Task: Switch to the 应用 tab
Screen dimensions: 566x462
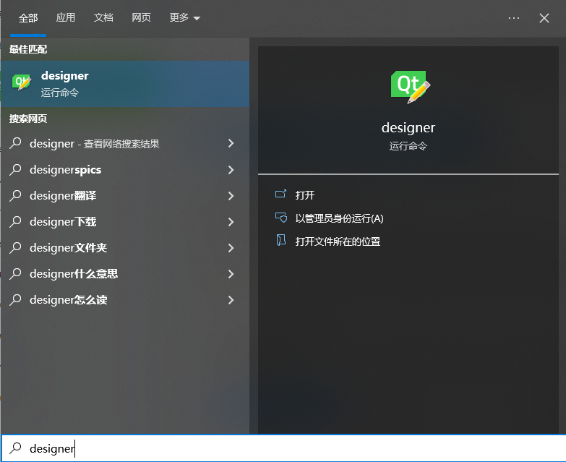Action: click(66, 17)
